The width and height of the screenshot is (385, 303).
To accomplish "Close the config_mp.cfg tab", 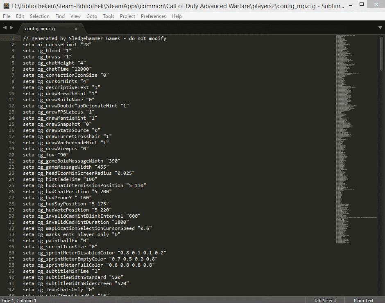I will pyautogui.click(x=76, y=29).
